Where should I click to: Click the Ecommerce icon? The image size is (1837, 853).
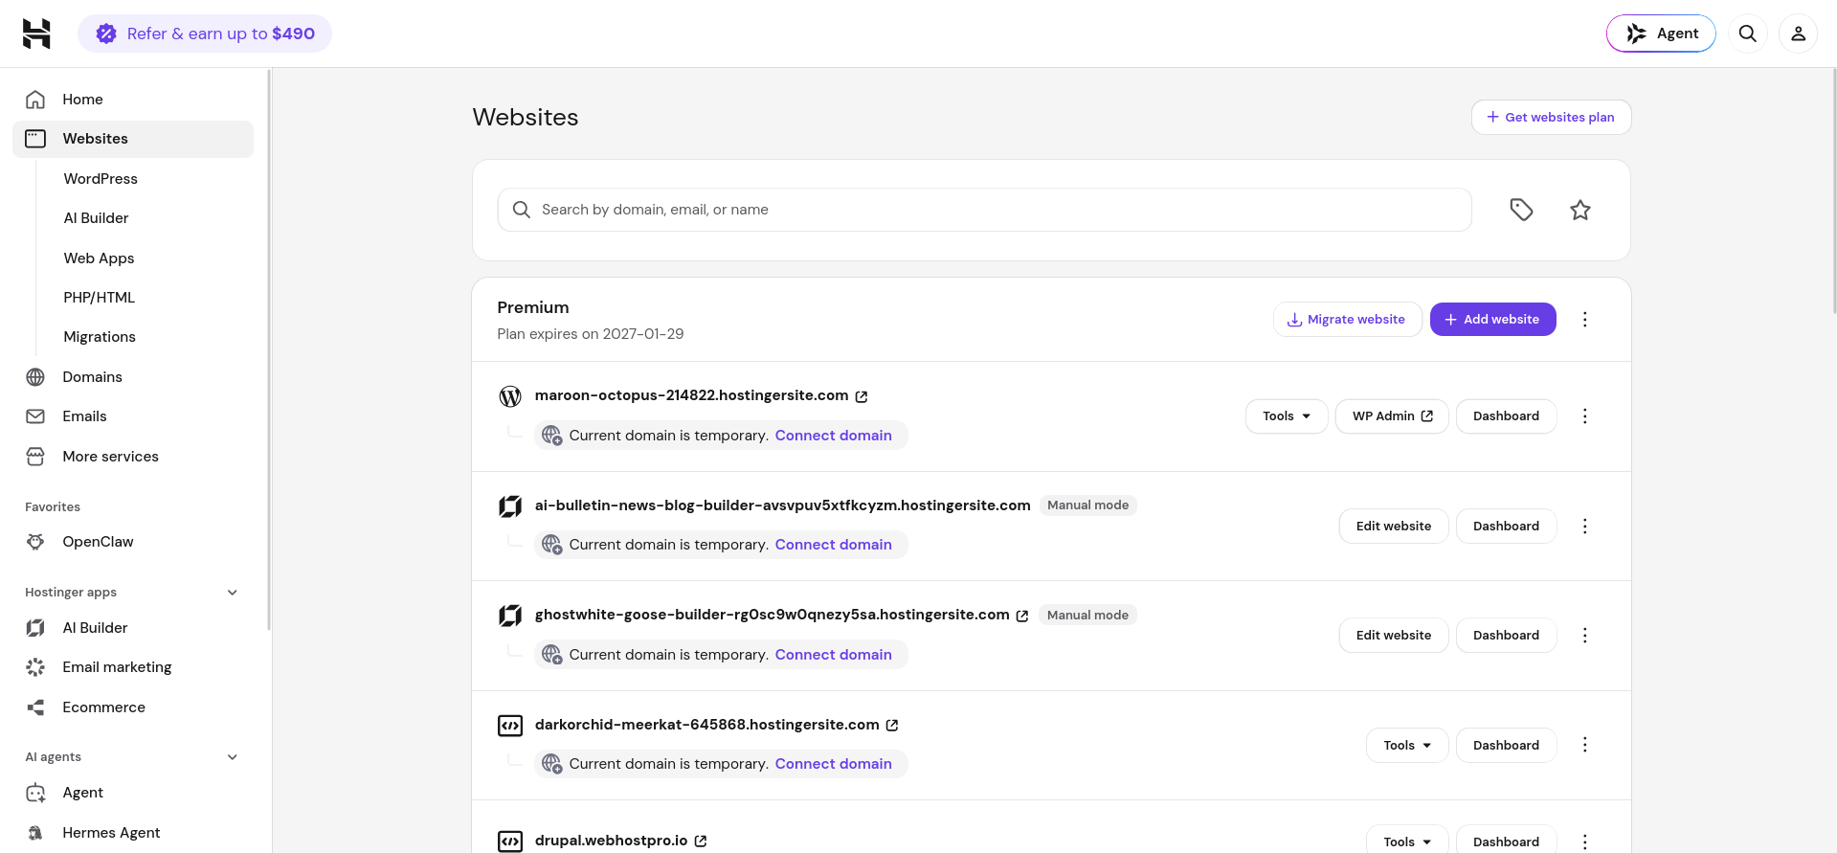35,707
